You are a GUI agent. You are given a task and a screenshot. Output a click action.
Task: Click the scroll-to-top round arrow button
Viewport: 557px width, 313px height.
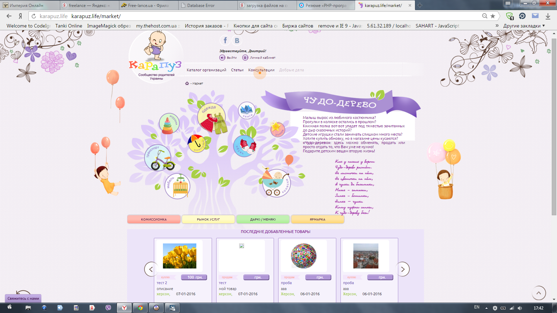[x=539, y=293]
